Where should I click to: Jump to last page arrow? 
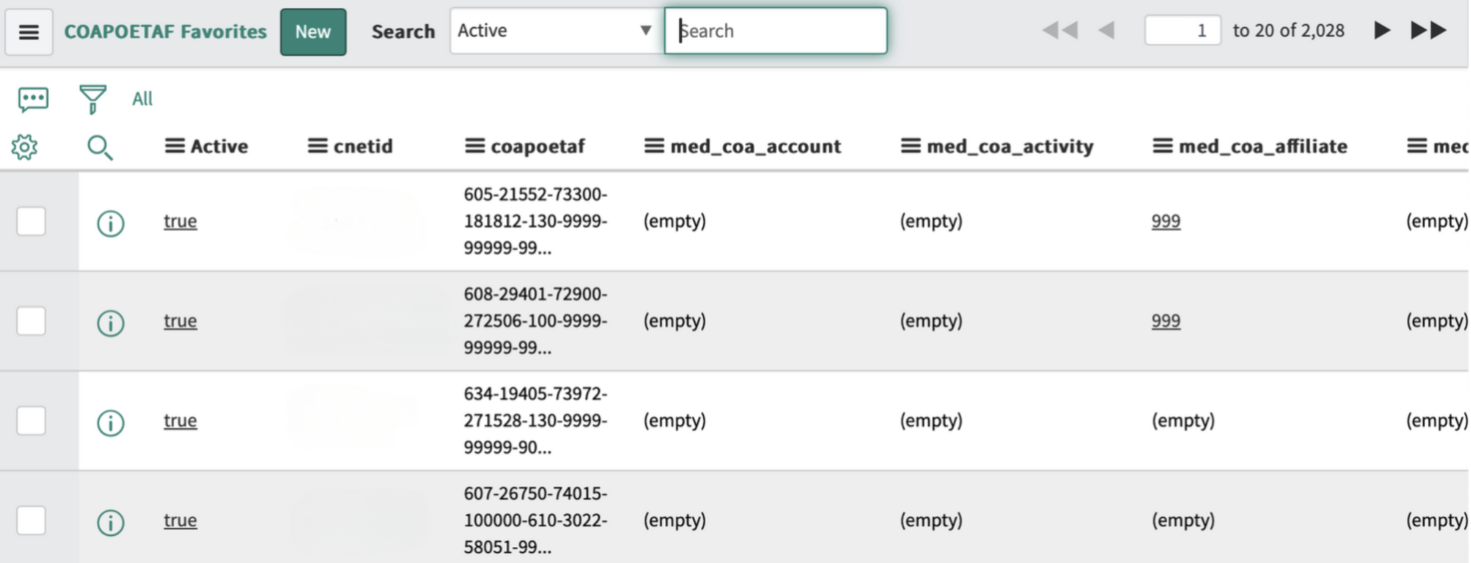pyautogui.click(x=1428, y=30)
